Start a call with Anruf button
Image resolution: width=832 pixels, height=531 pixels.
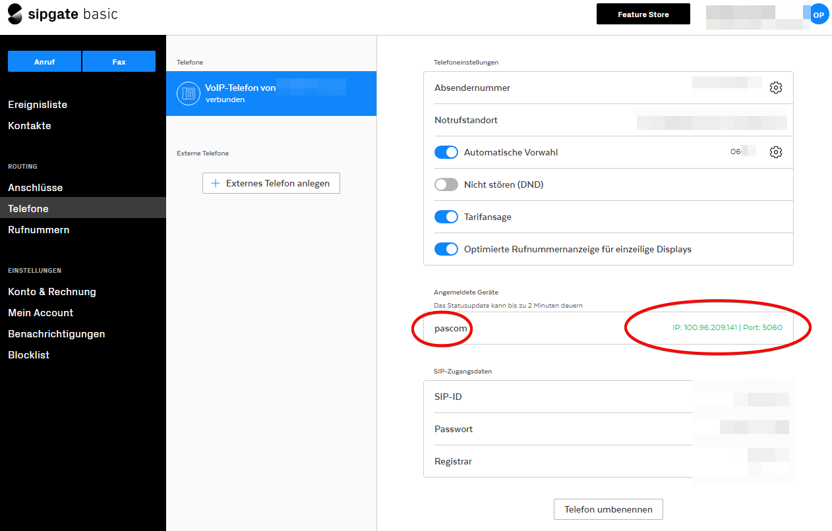pos(44,61)
